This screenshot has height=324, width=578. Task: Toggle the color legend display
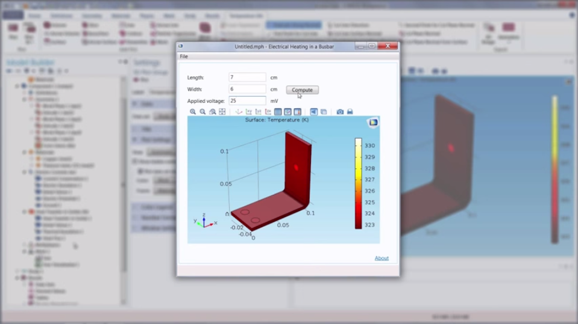tap(297, 112)
